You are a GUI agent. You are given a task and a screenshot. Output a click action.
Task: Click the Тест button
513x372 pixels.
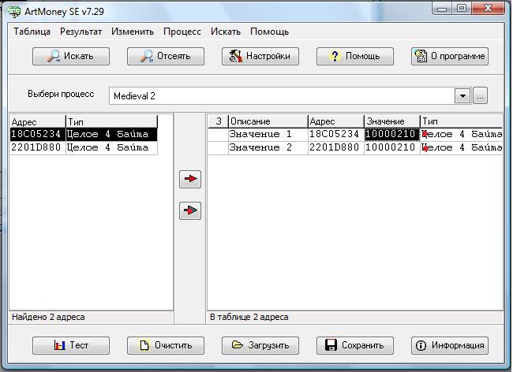click(x=70, y=345)
